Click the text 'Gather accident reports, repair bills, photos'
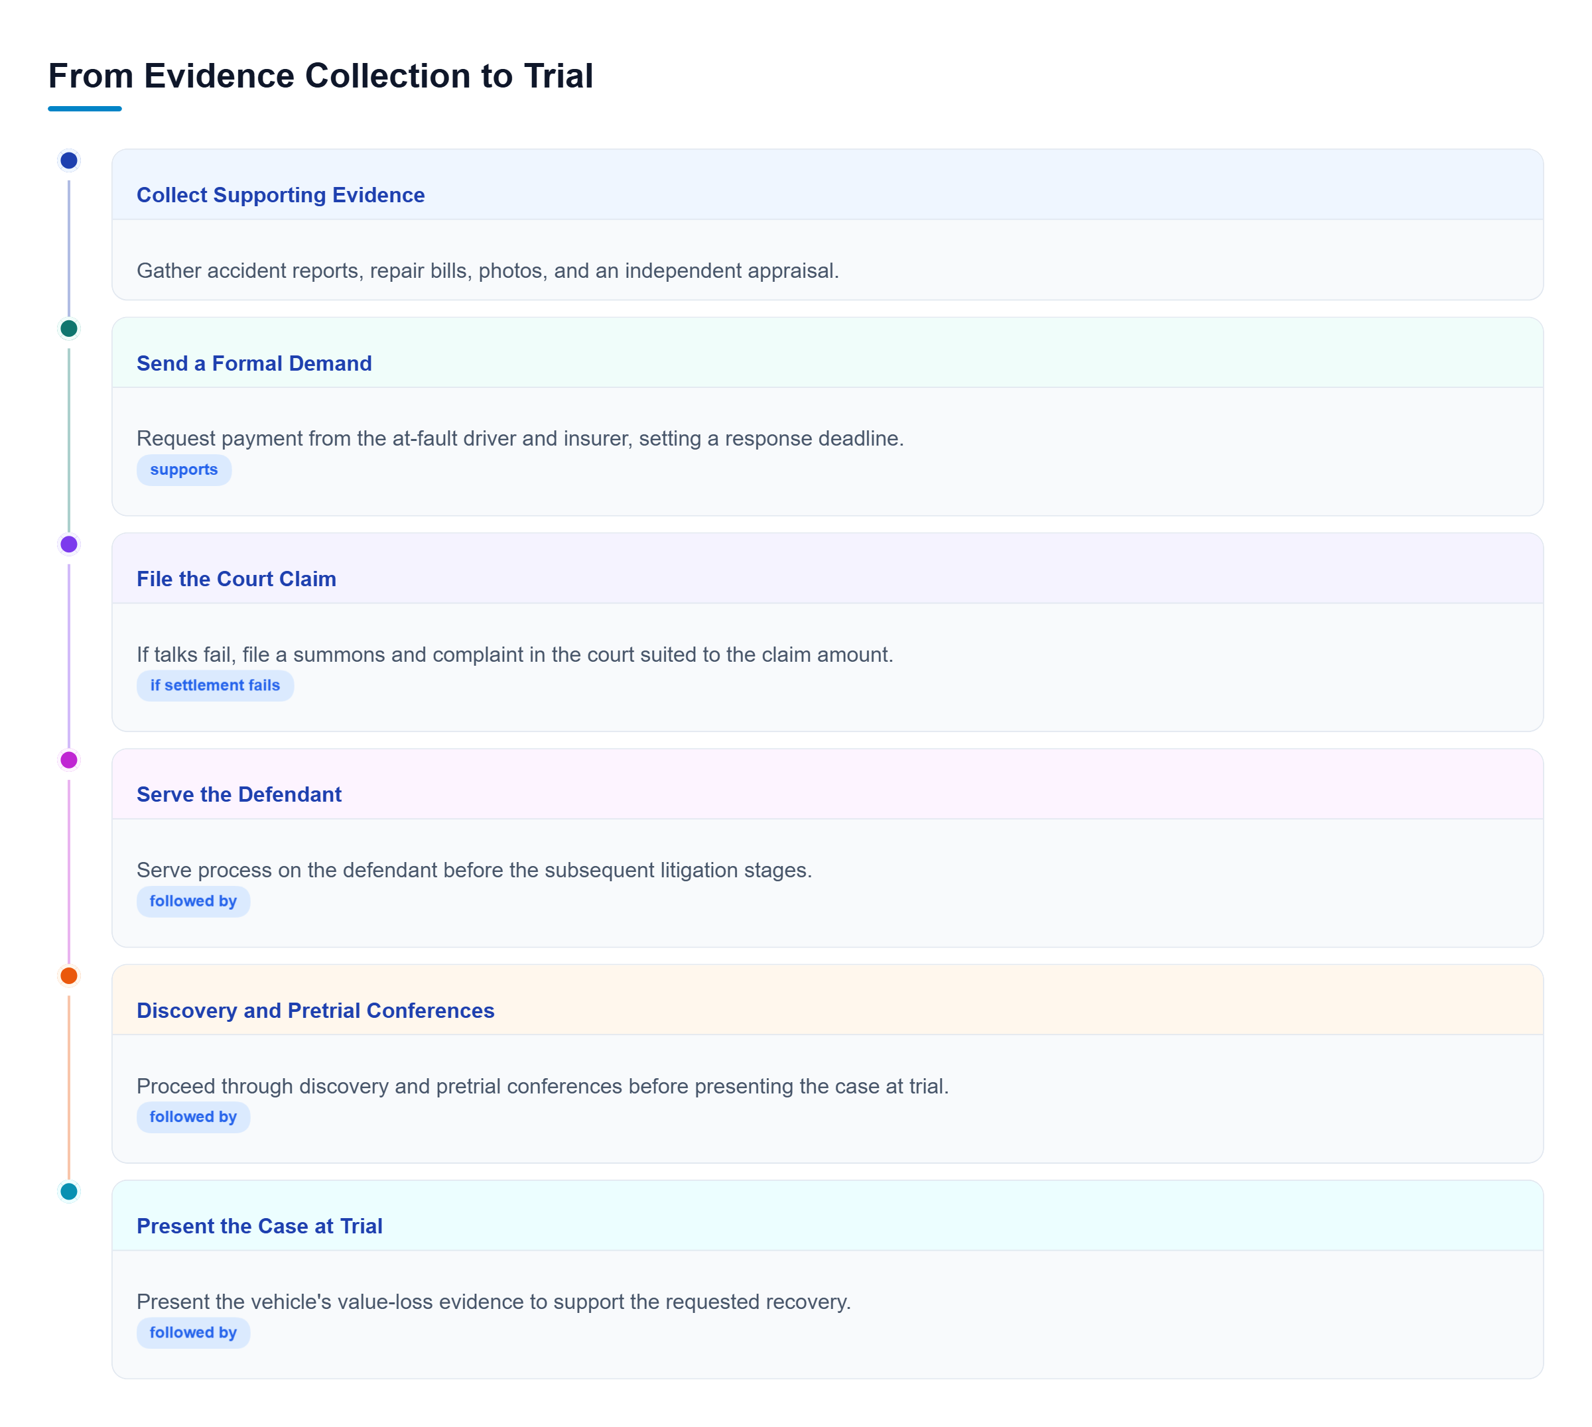 coord(343,271)
